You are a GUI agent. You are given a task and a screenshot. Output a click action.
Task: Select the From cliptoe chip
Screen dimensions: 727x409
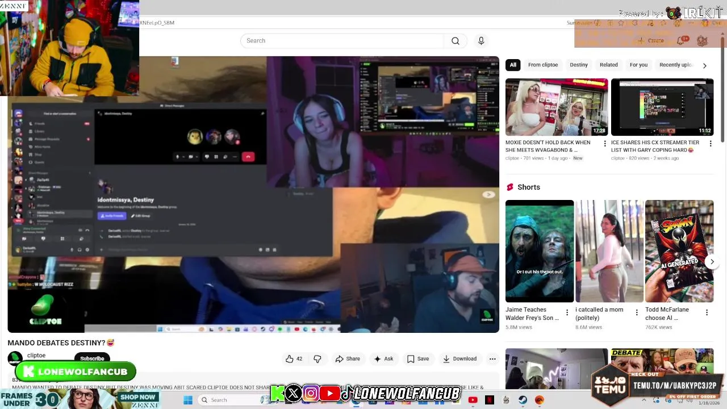tap(543, 65)
